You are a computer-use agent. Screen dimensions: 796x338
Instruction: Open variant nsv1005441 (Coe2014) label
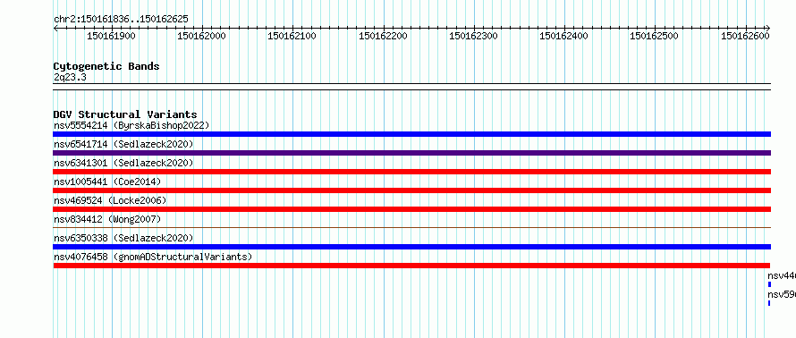point(107,182)
